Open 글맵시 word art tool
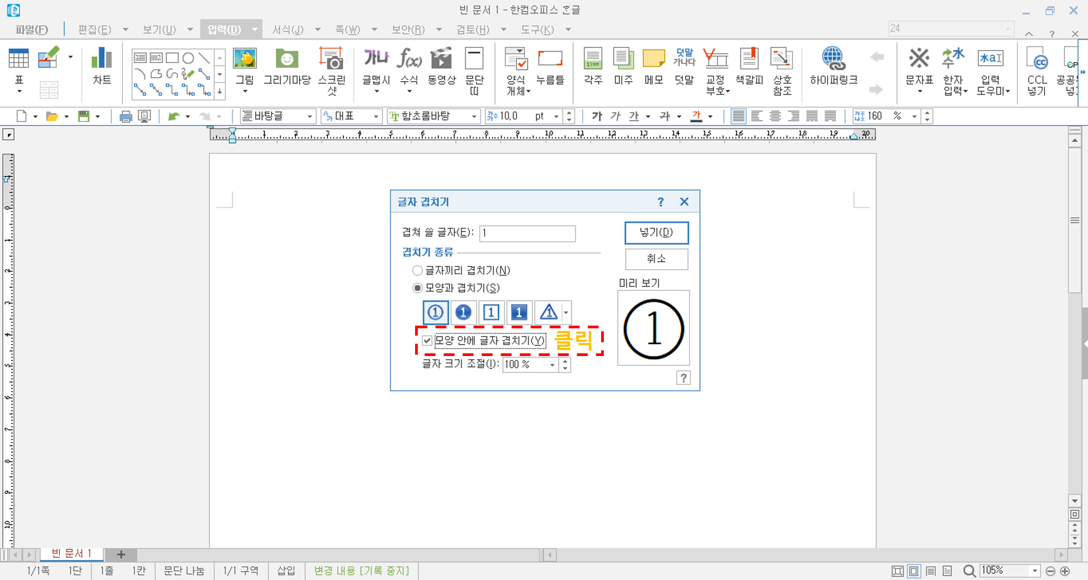This screenshot has height=580, width=1088. coord(376,66)
